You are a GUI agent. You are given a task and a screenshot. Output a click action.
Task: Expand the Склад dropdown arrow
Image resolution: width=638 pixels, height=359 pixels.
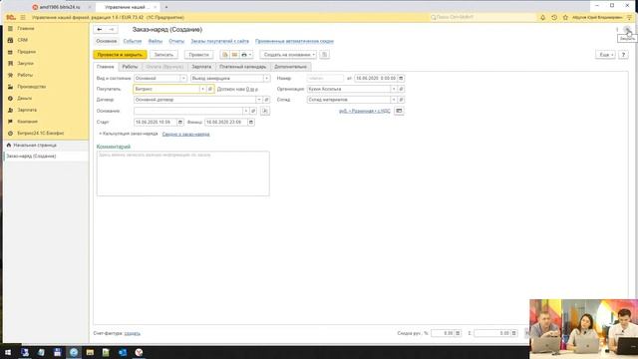pyautogui.click(x=394, y=100)
